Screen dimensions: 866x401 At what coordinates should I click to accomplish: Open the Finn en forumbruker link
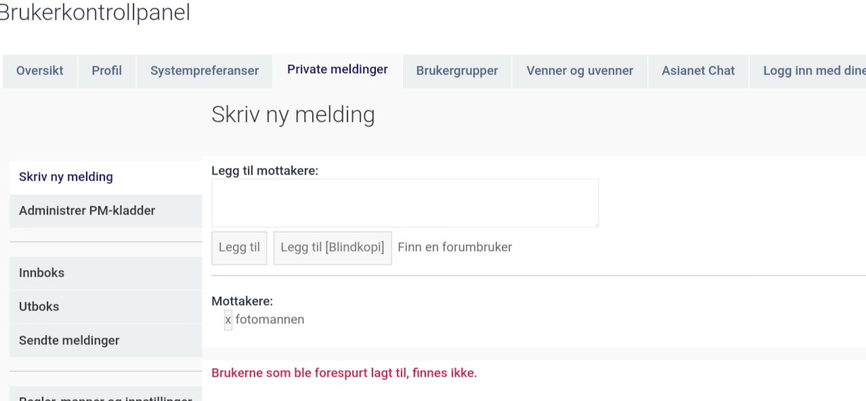(x=455, y=247)
